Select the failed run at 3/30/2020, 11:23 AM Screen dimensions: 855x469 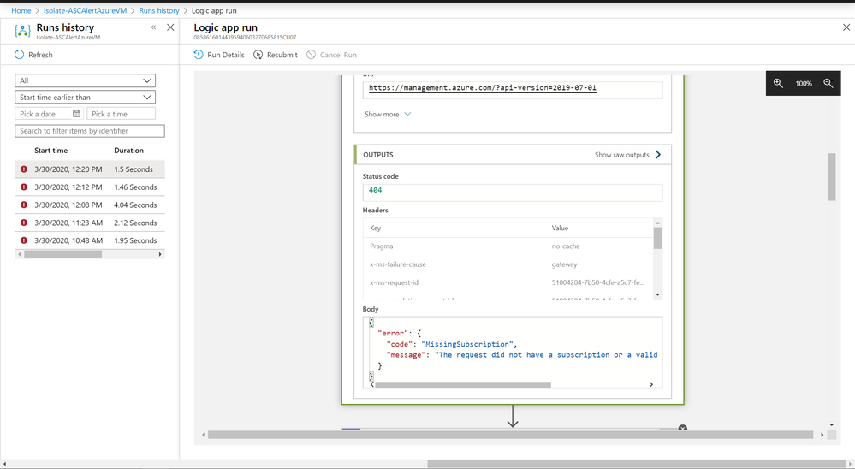89,223
